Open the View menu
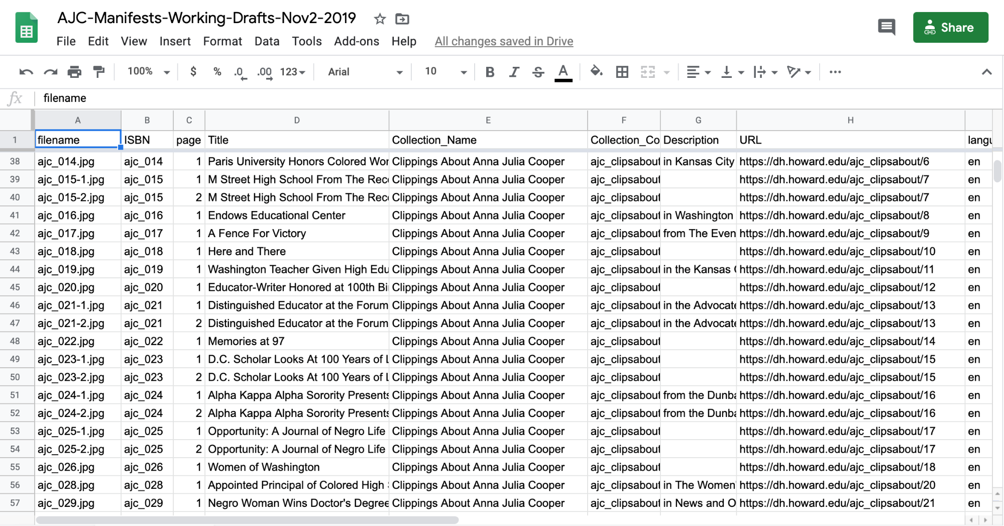Viewport: 1004px width, 526px height. coord(134,41)
